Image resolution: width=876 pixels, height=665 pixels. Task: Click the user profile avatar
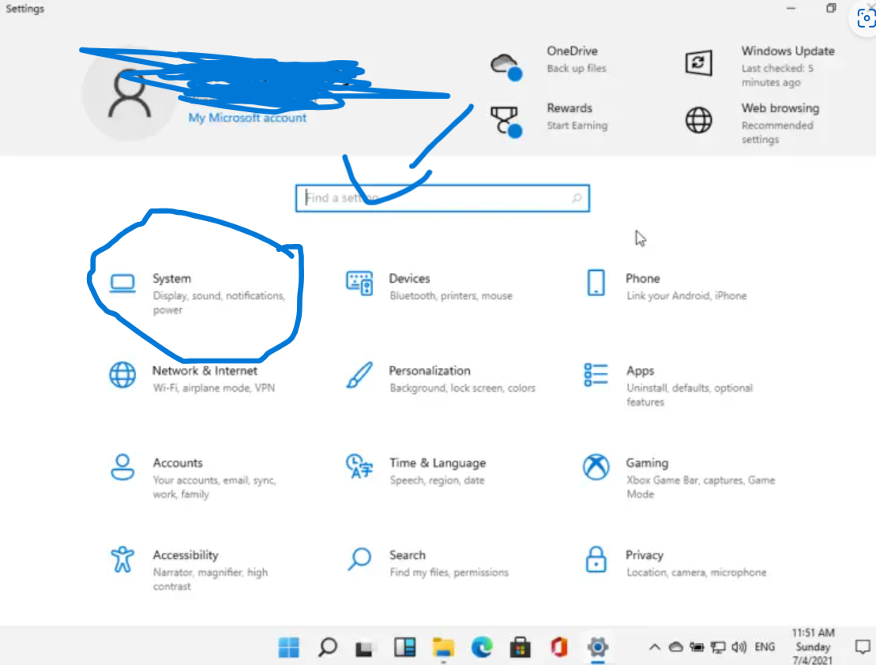[130, 94]
